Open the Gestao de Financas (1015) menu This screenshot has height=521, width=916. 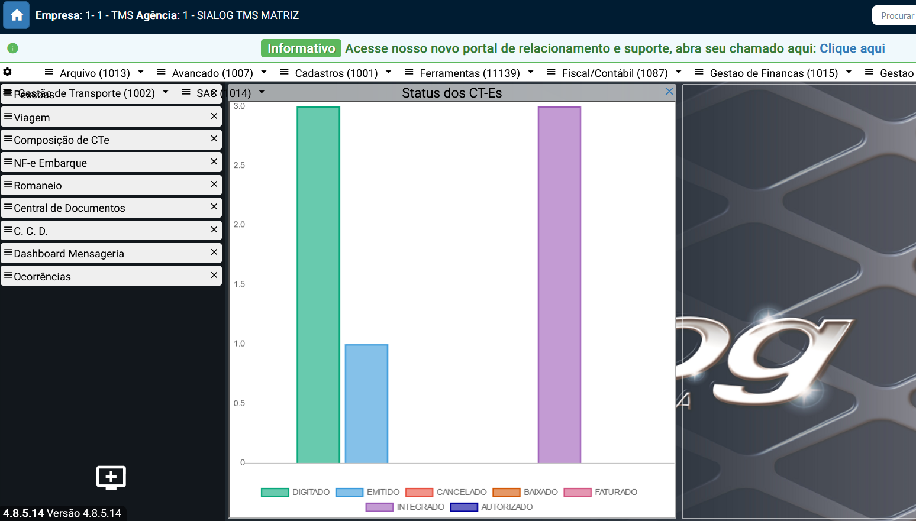click(x=773, y=73)
